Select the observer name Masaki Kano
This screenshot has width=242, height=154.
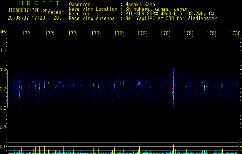click(140, 4)
